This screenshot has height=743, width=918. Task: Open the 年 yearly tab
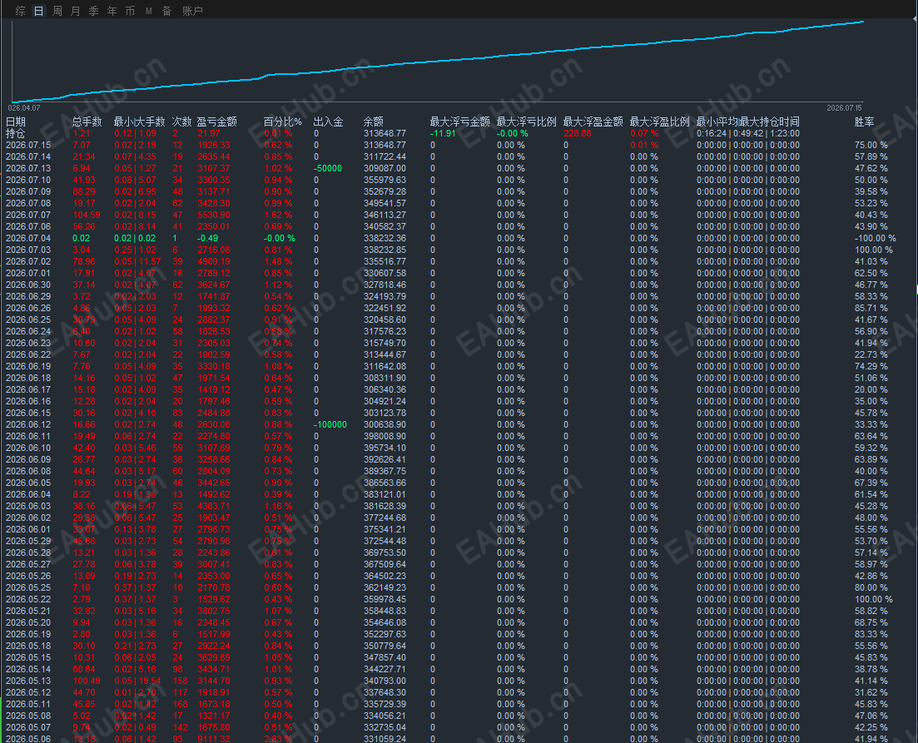point(112,11)
